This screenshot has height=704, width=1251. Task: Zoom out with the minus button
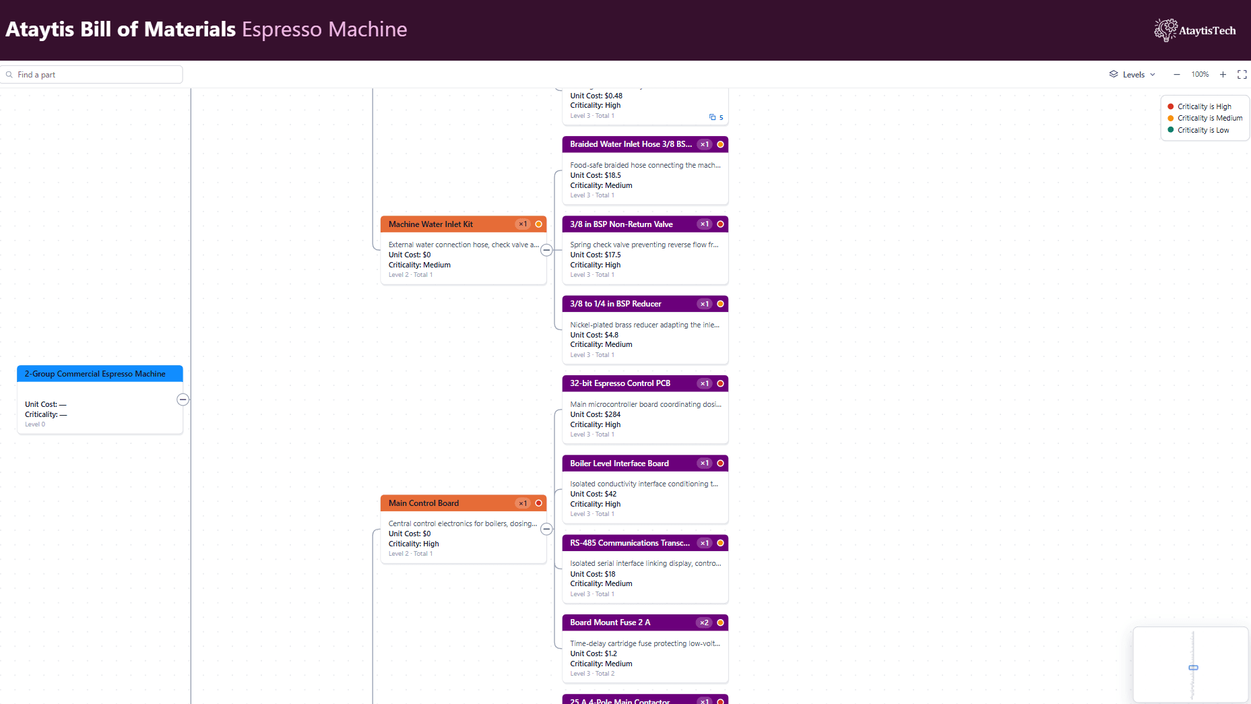(1177, 75)
